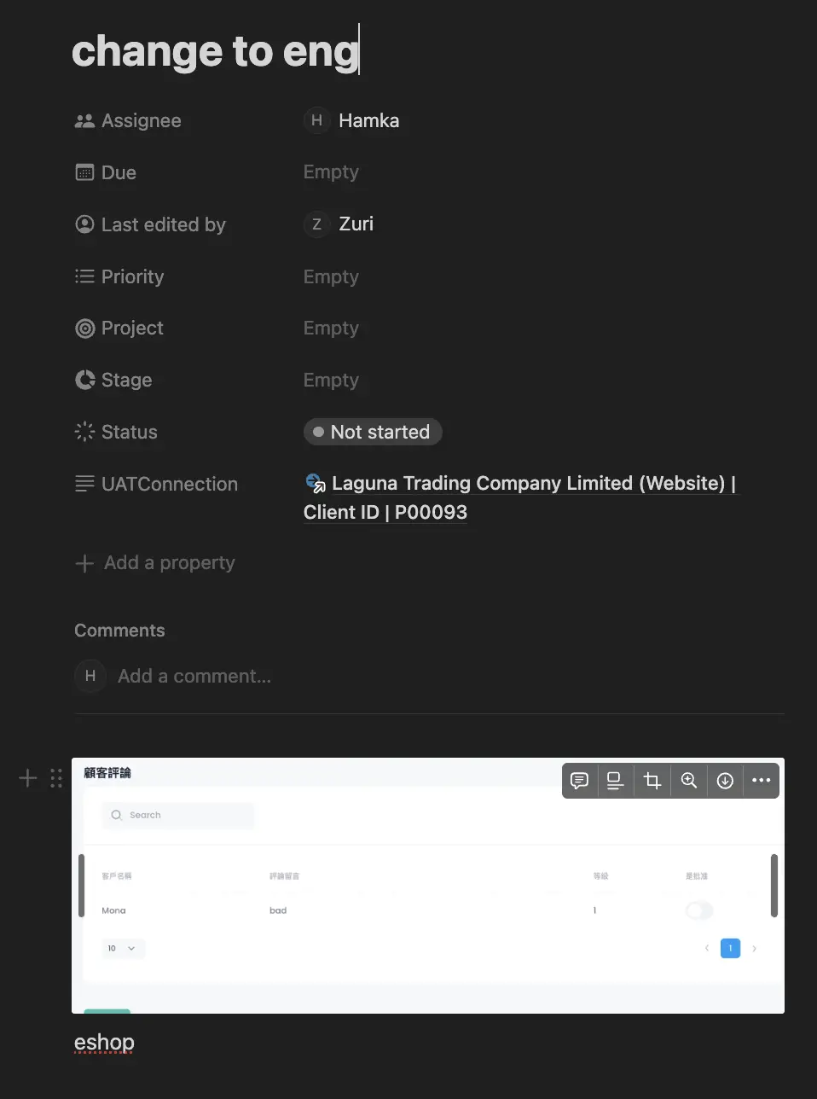
Task: Click the Assignee property label
Action: (x=141, y=121)
